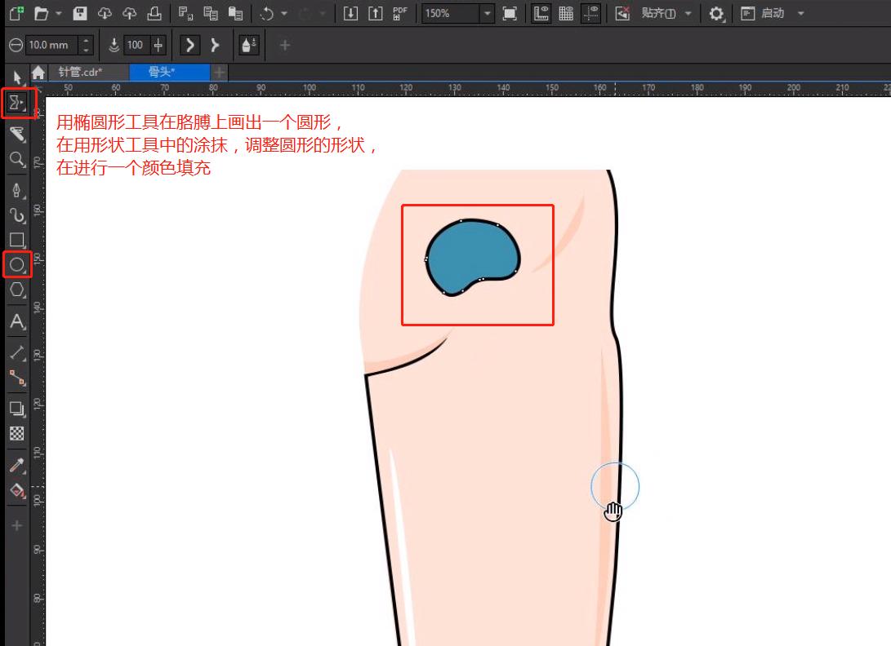This screenshot has height=646, width=891.
Task: Click the property bar customize plus button
Action: (x=285, y=45)
